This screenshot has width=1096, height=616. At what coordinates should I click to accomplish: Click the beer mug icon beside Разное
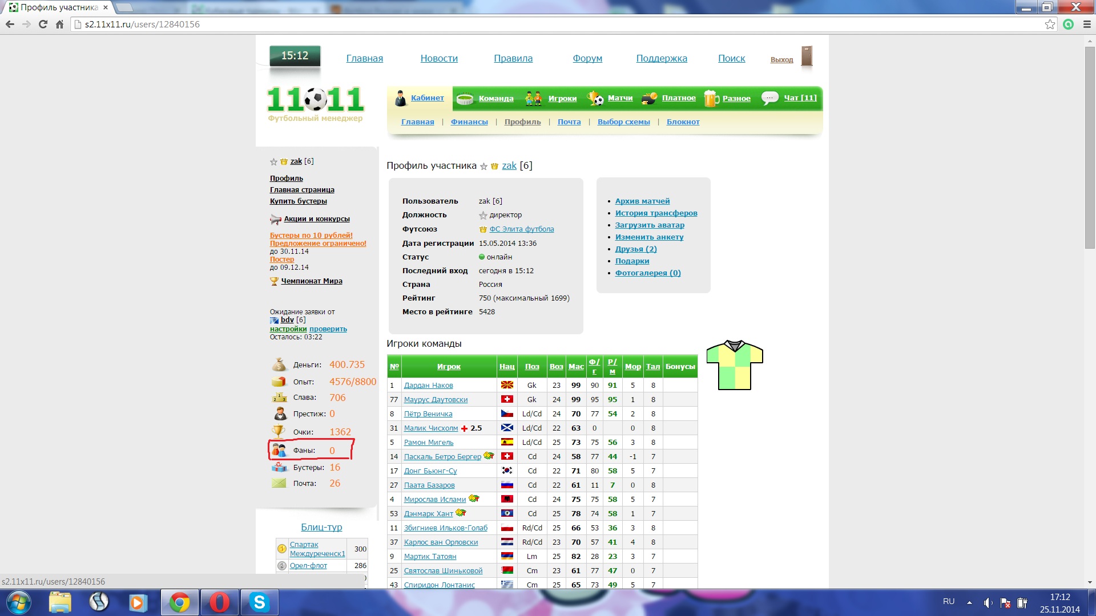click(711, 98)
